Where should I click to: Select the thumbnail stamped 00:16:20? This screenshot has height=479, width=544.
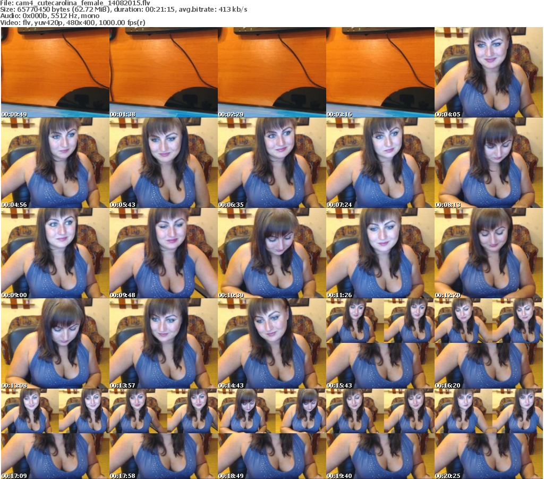point(489,343)
